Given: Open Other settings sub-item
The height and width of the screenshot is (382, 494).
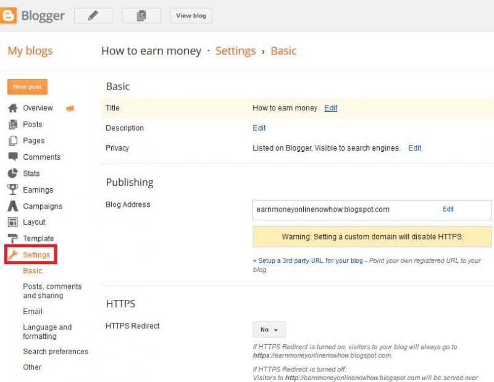Looking at the screenshot, I should pos(32,367).
